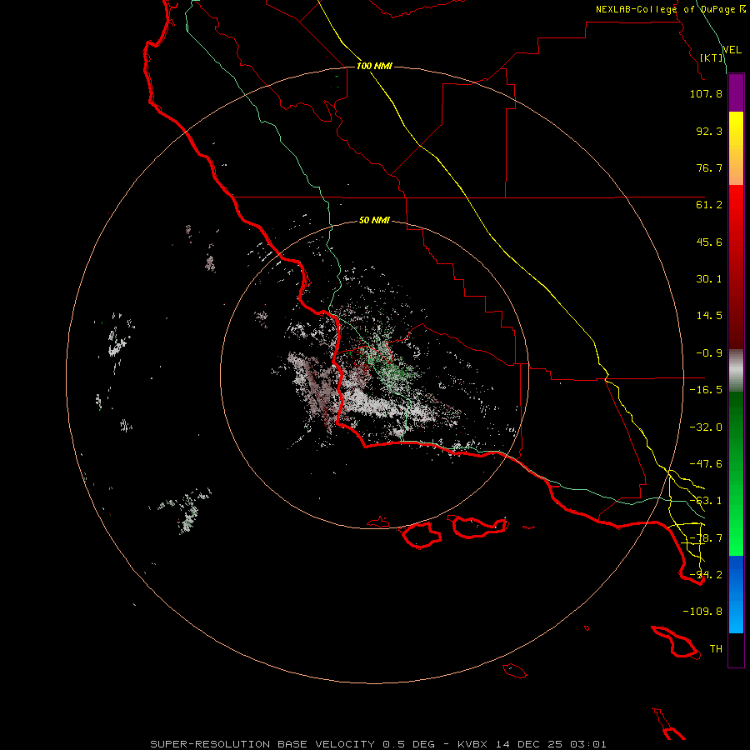
Task: Click the purple segment of the velocity color bar
Action: click(x=736, y=93)
